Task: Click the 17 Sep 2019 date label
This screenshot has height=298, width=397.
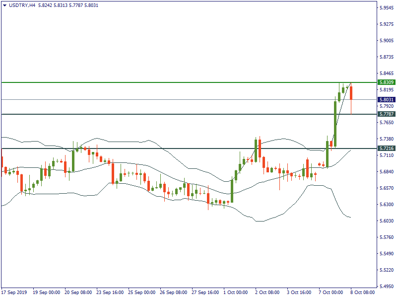Action: 14,293
